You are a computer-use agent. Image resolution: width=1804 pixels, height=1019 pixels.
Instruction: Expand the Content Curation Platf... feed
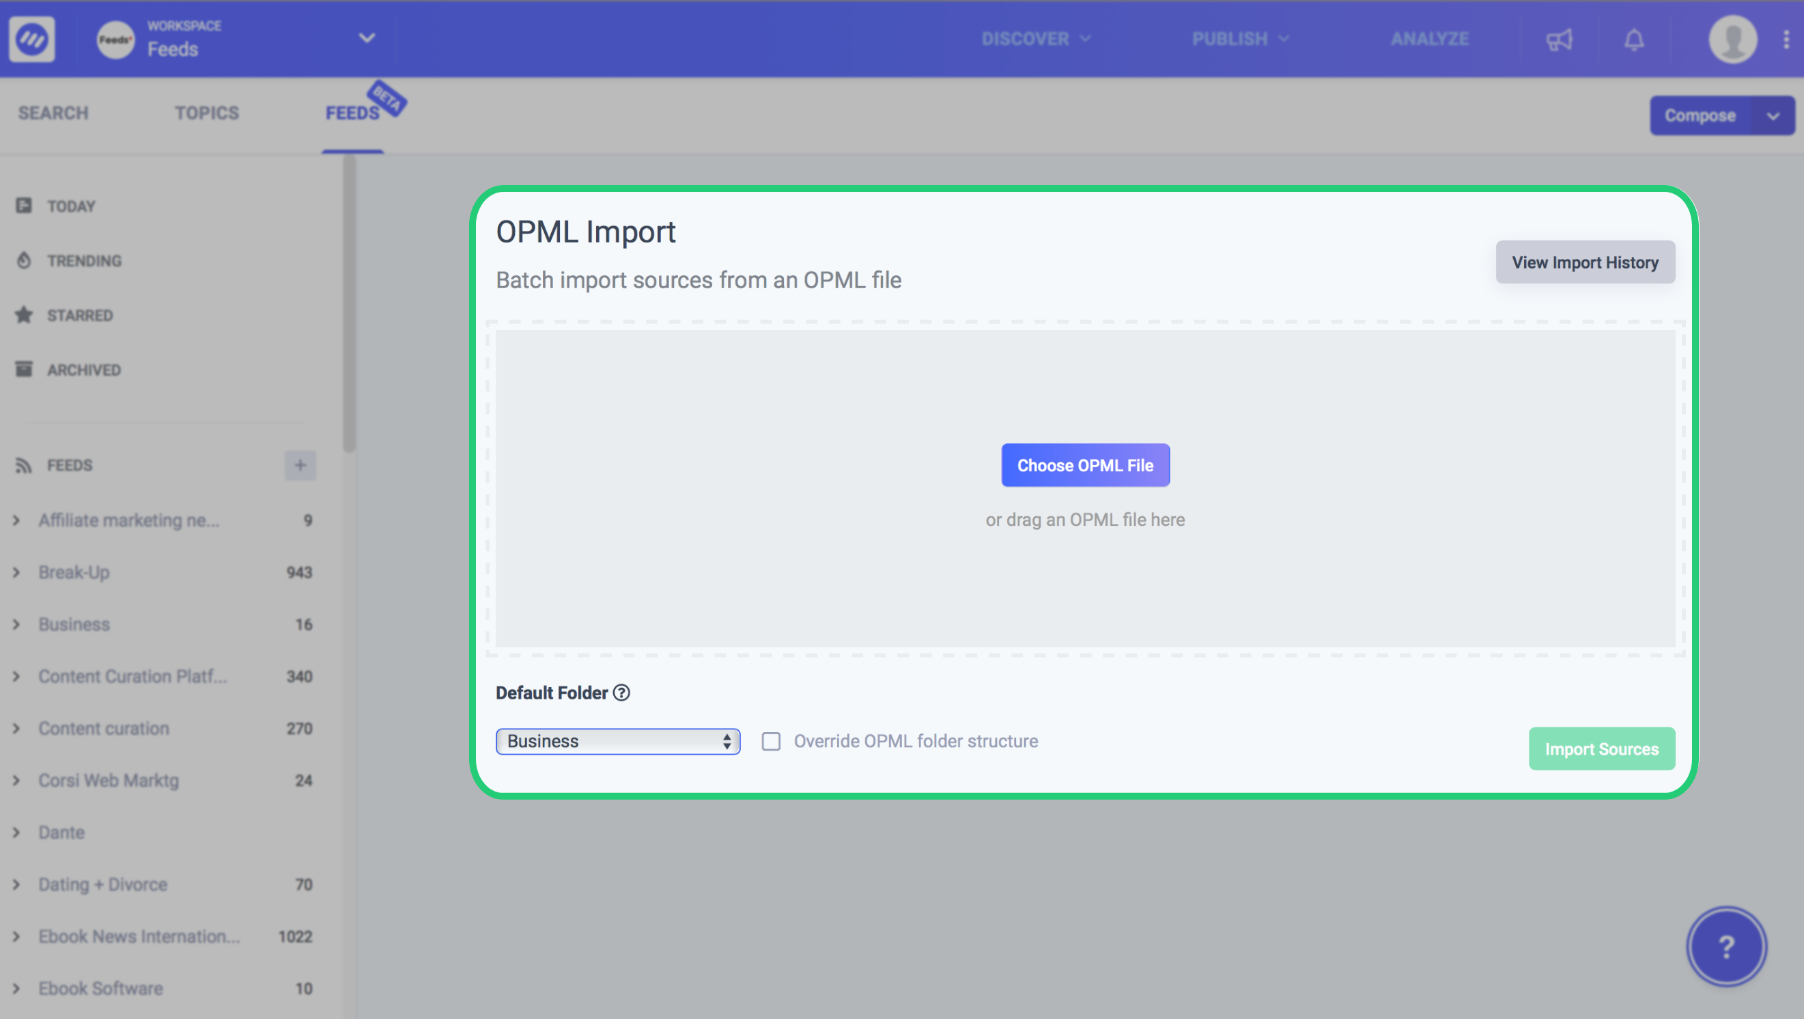pos(17,675)
